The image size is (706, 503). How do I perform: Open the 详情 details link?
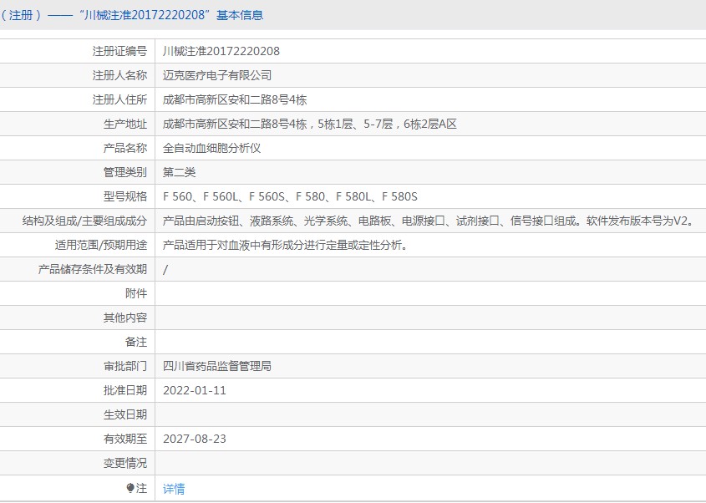tap(173, 489)
